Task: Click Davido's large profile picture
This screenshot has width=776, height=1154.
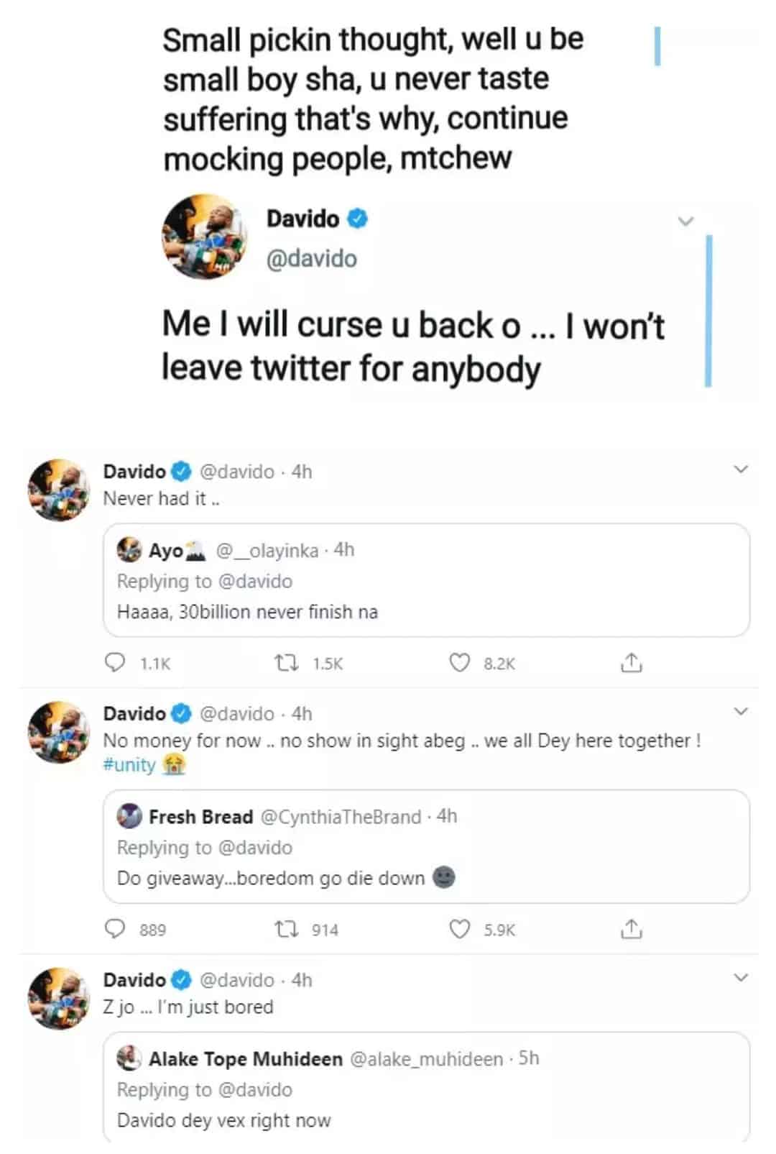Action: pos(205,236)
